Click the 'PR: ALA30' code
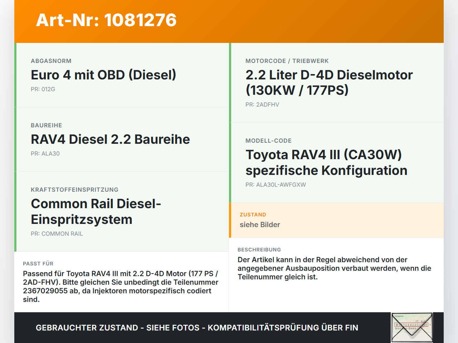 click(x=45, y=153)
